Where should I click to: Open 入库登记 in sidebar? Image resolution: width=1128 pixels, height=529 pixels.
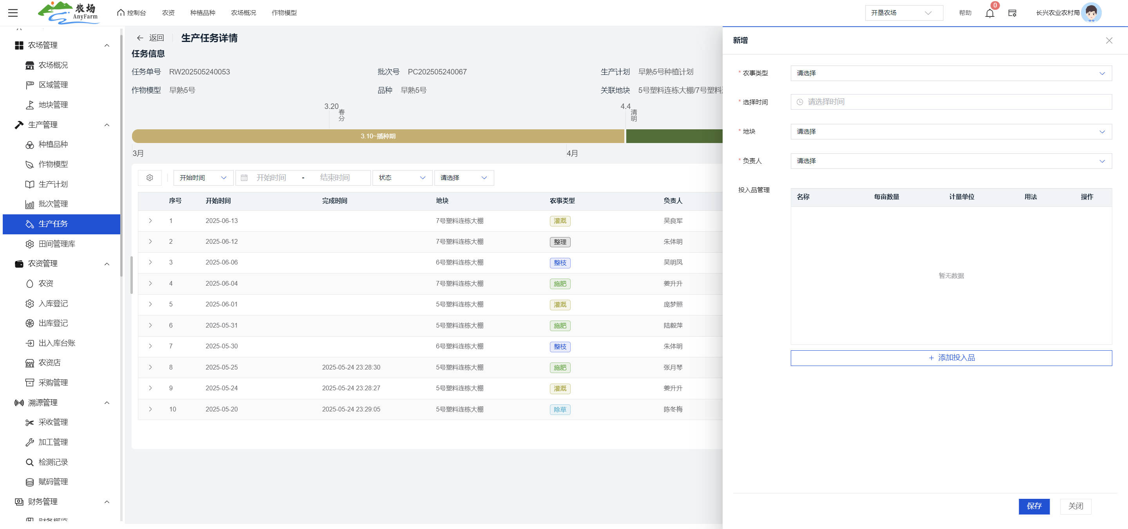[x=52, y=303]
